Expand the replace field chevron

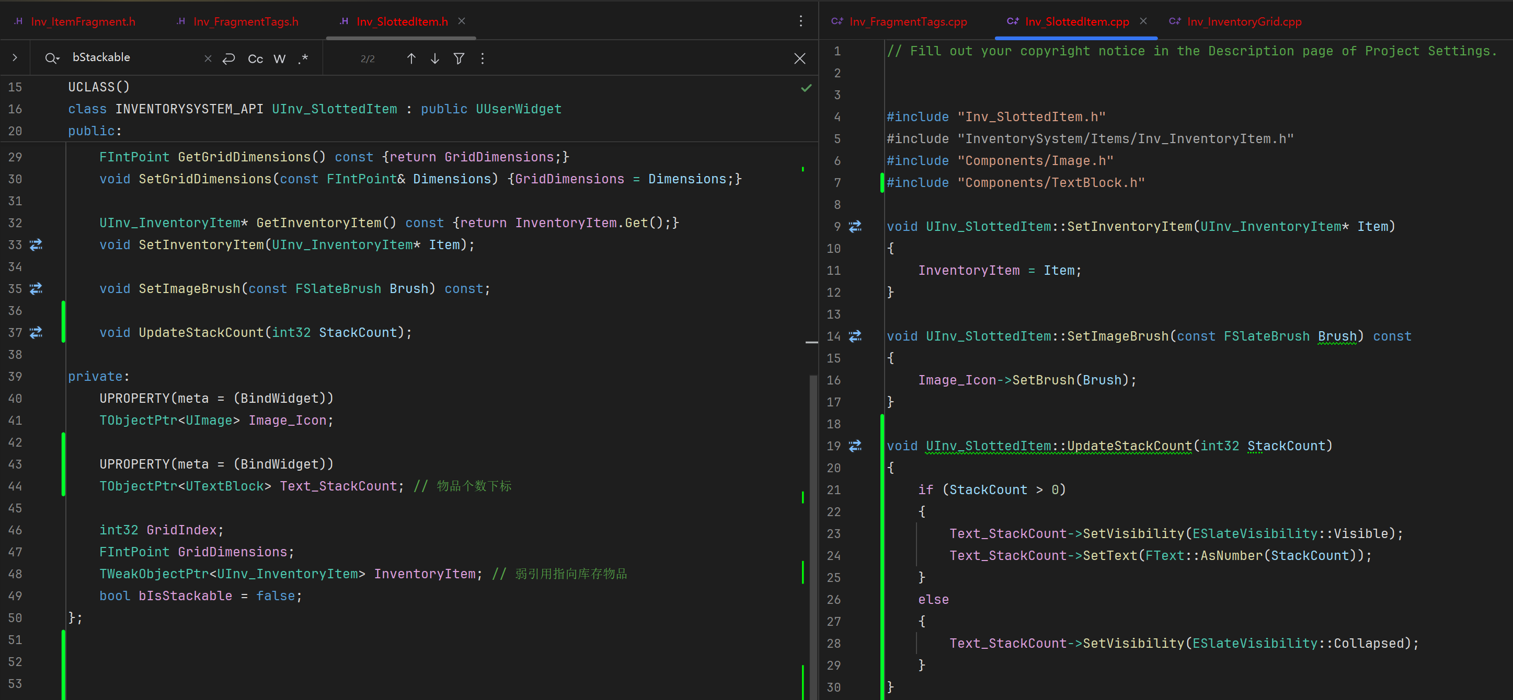15,57
